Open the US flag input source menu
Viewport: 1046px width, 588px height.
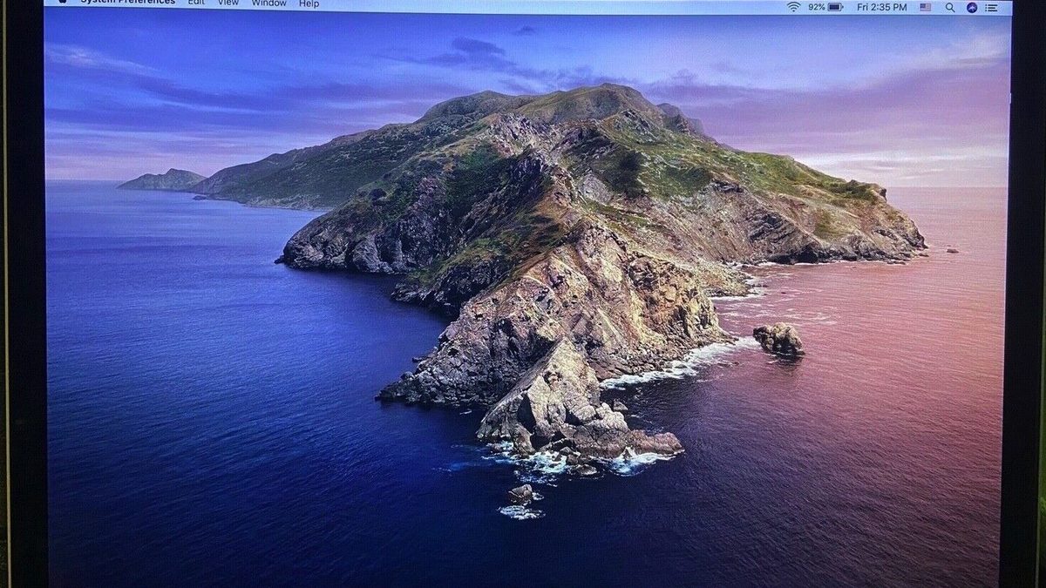[x=925, y=7]
